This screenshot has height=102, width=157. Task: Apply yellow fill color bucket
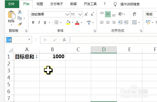(x=68, y=22)
